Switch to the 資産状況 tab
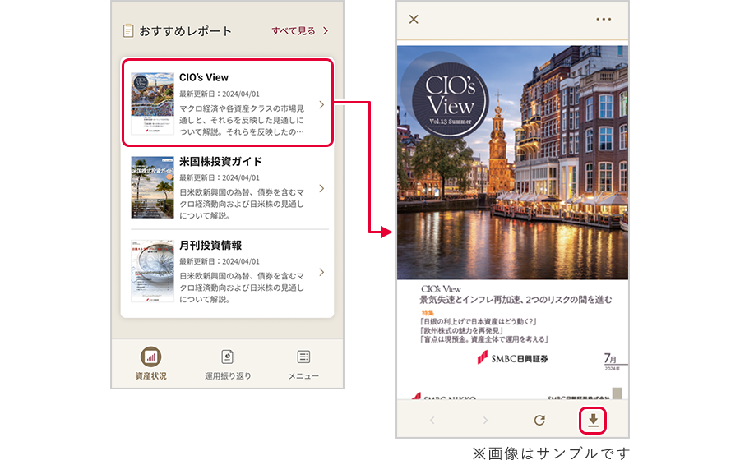Screen dimensions: 740x460 coord(150,363)
